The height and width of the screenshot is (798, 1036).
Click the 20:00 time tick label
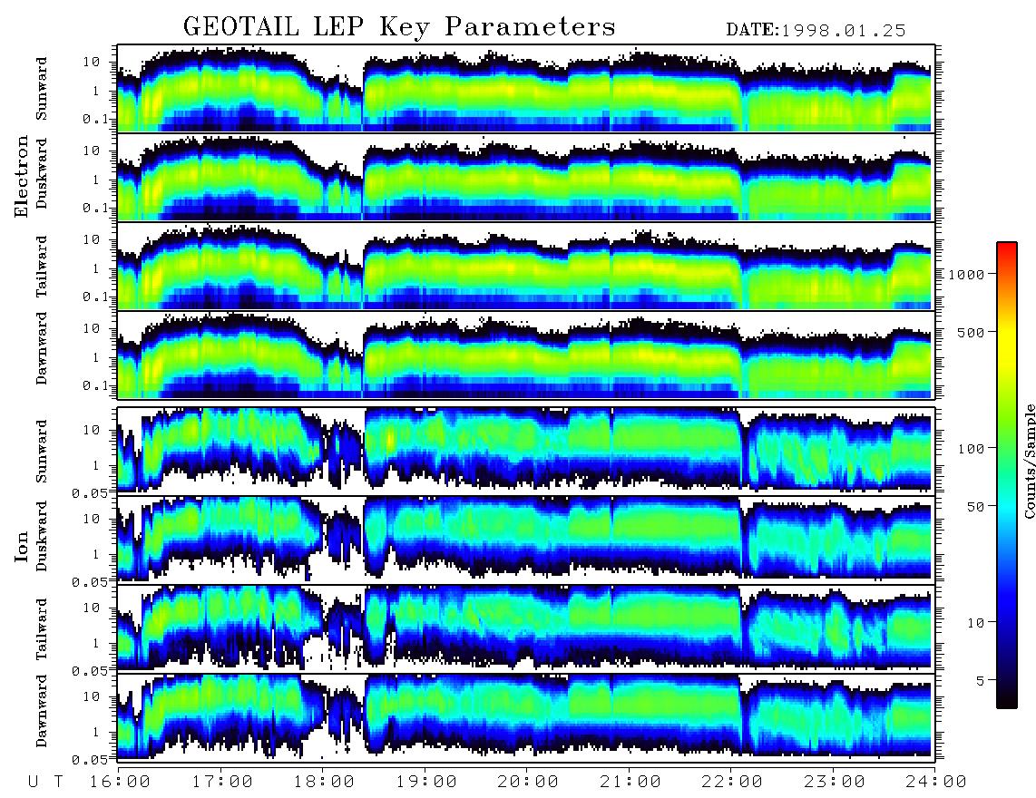pos(528,782)
